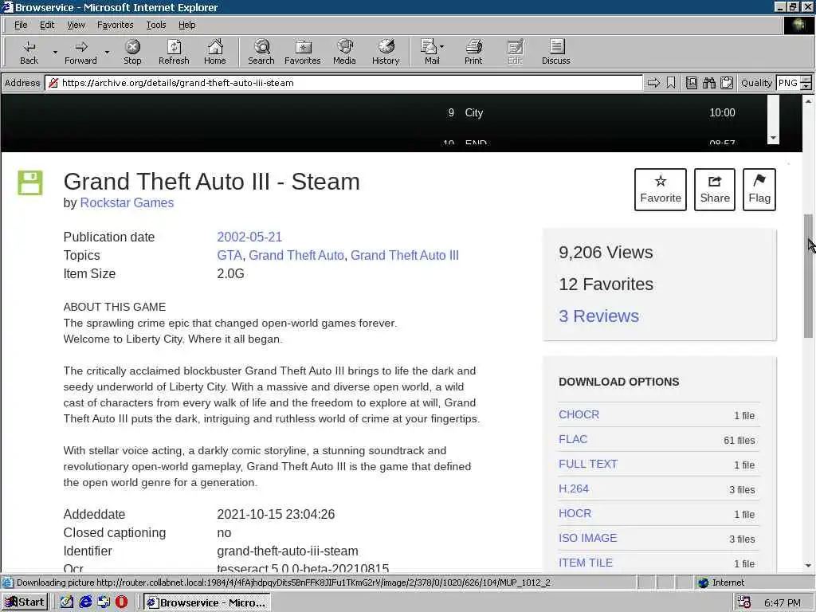Open the Grand Theft Auto topic link
This screenshot has height=612, width=816.
click(x=296, y=256)
